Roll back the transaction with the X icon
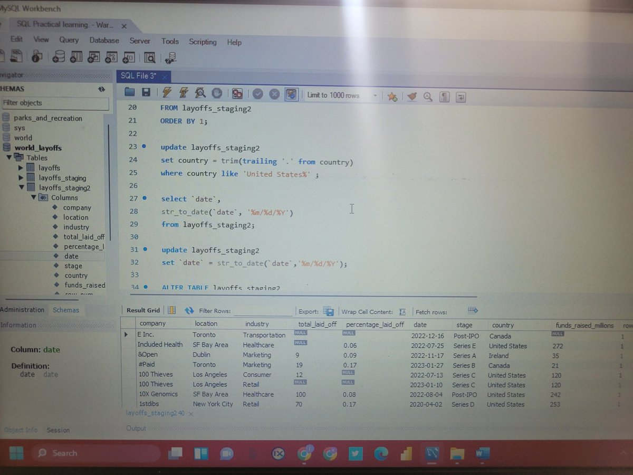The height and width of the screenshot is (475, 633). [274, 94]
